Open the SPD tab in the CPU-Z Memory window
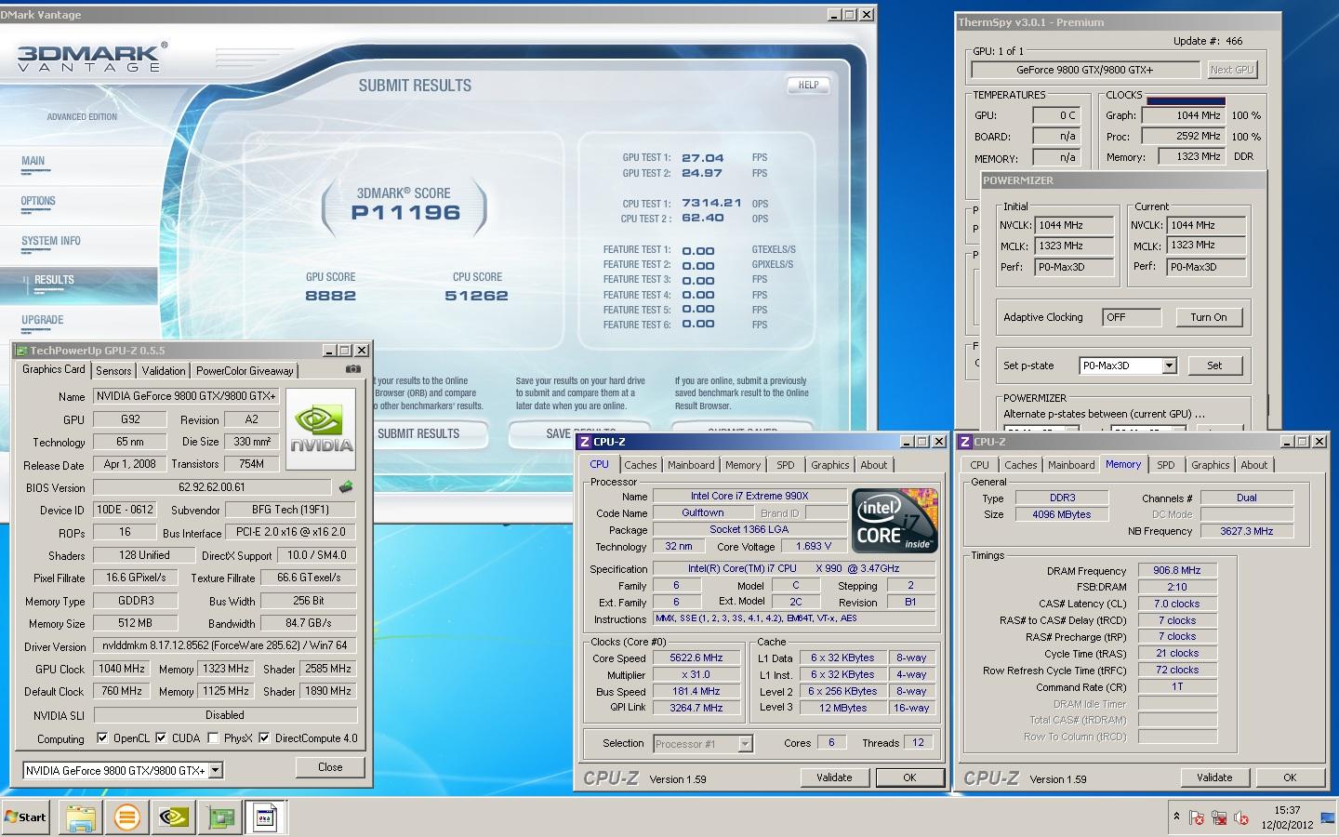The height and width of the screenshot is (837, 1339). click(x=1166, y=465)
